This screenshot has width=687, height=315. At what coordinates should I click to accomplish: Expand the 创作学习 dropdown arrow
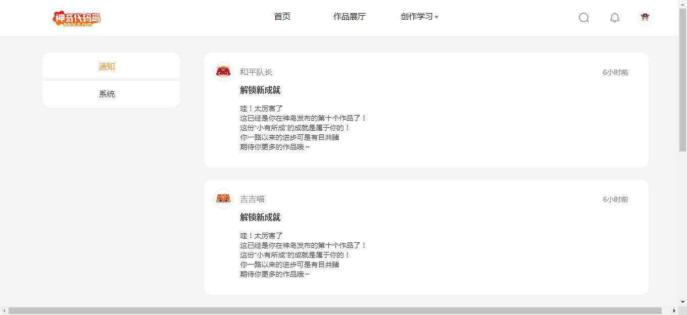436,17
